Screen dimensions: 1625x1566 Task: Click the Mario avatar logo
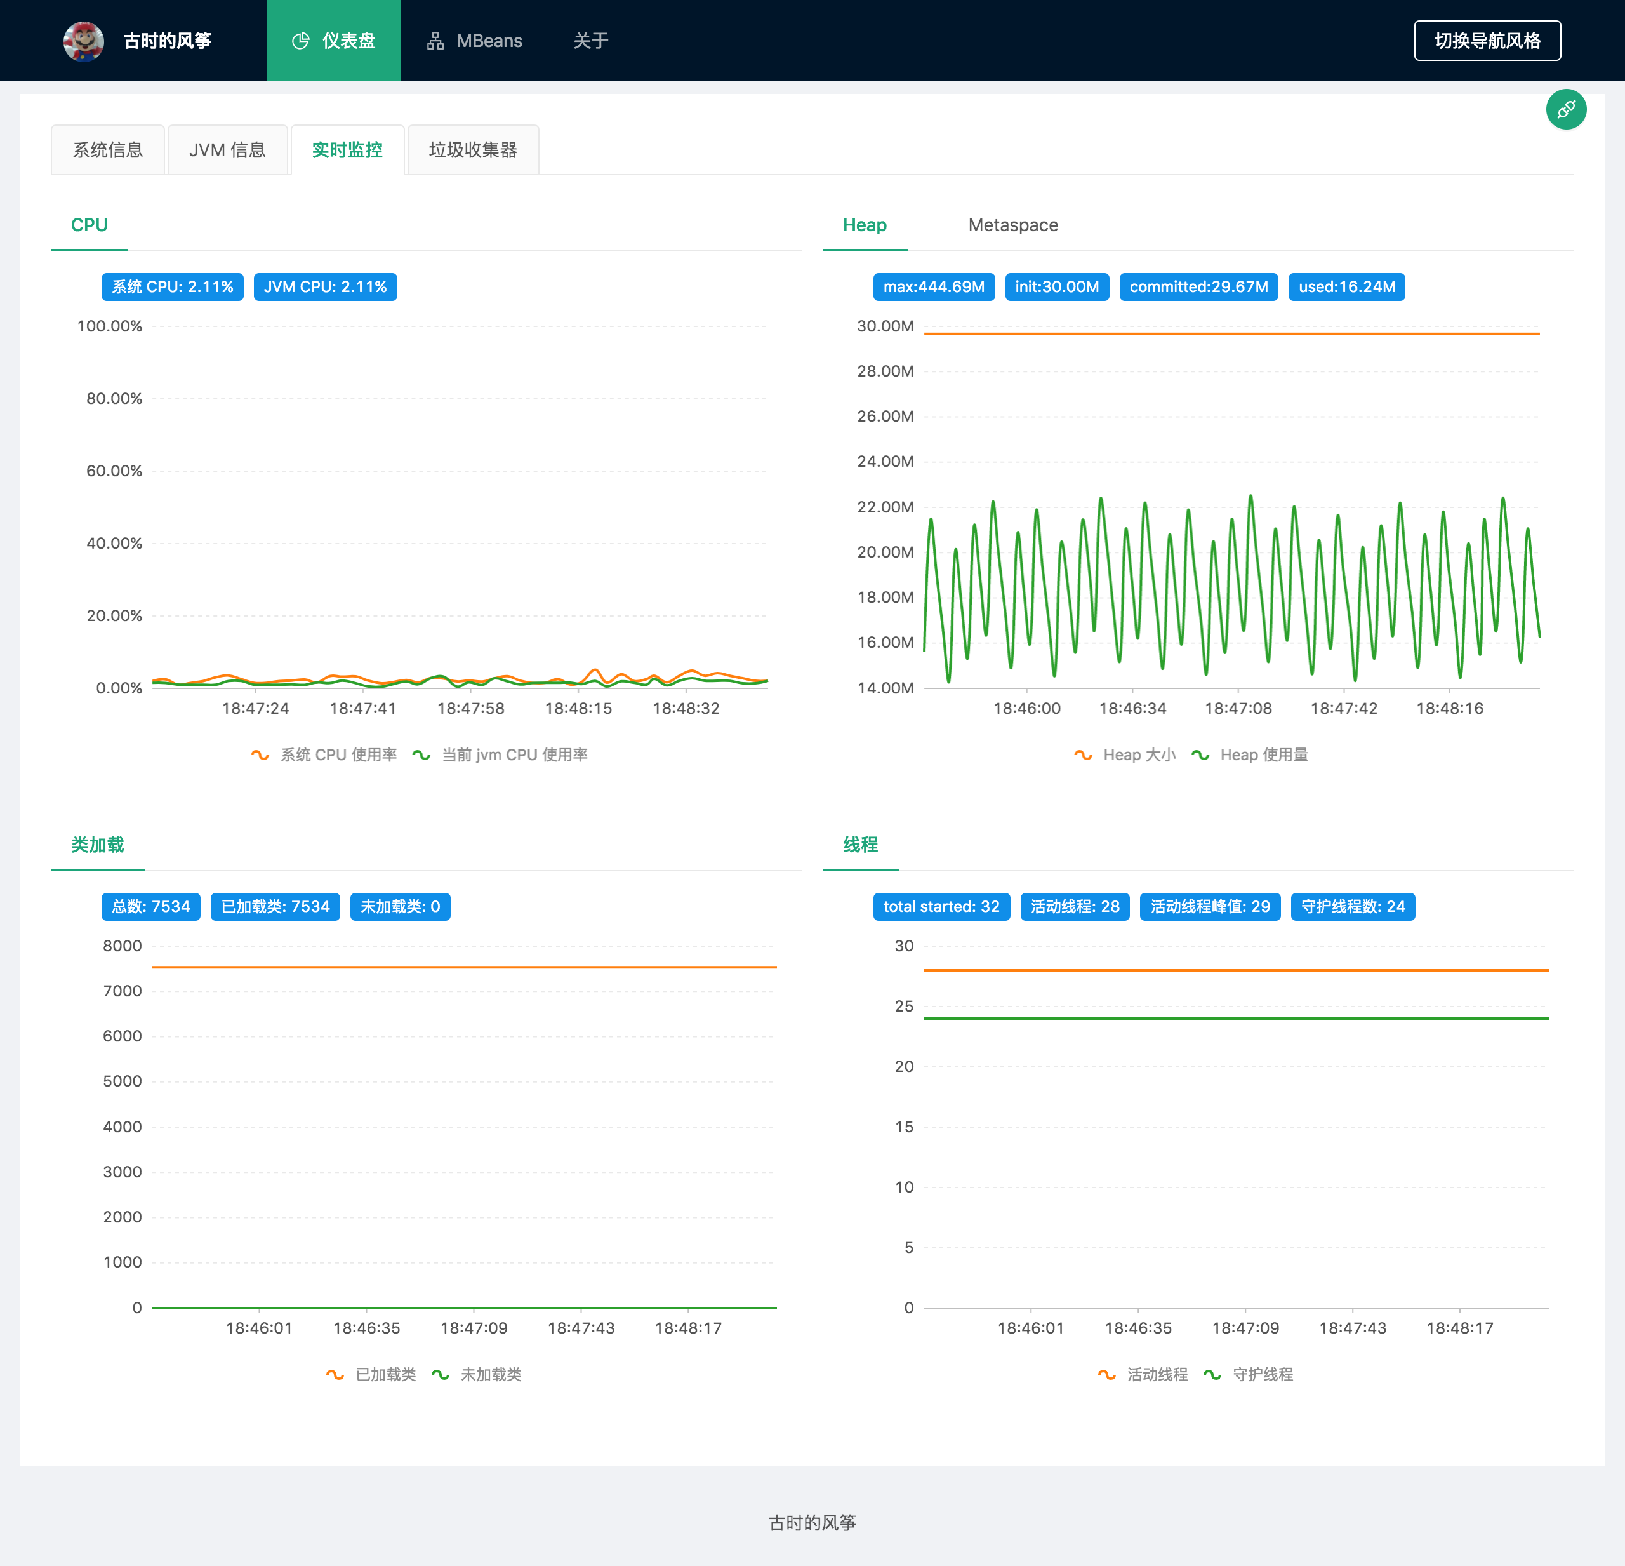point(84,41)
